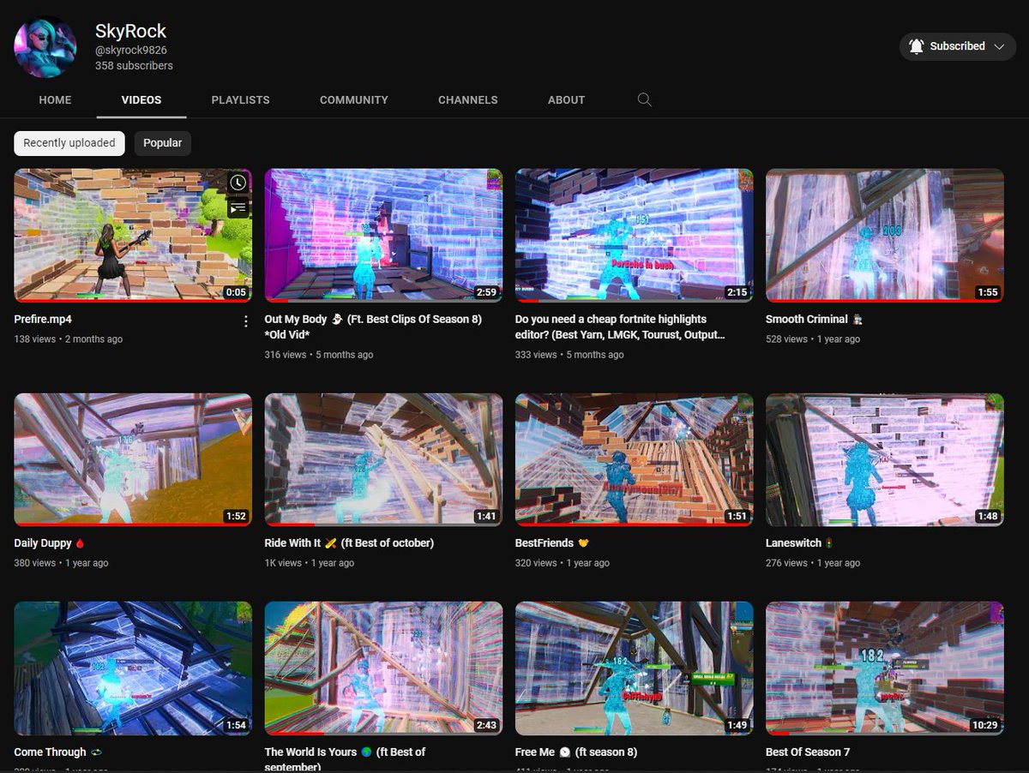This screenshot has width=1029, height=773.
Task: Click the 10:29 duration badge on Best Of Season 7
Action: click(984, 725)
